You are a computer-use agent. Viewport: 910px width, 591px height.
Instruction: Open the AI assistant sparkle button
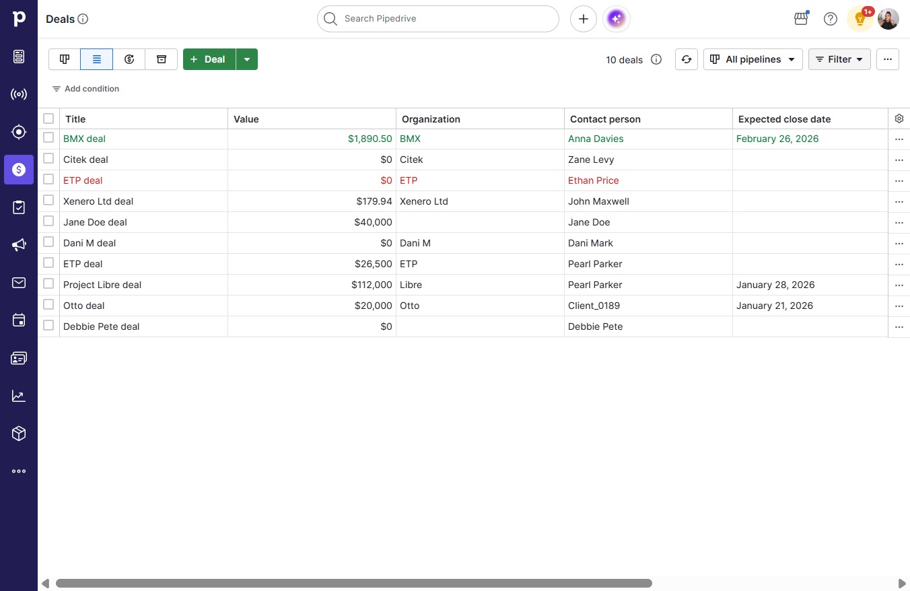click(617, 19)
